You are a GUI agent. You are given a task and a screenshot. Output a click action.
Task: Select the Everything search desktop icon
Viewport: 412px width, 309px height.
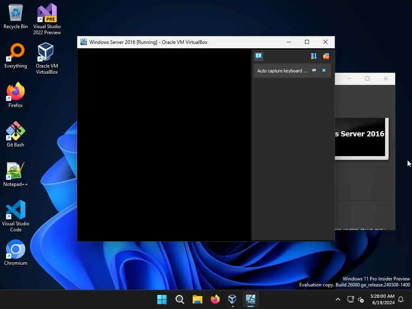tap(16, 56)
